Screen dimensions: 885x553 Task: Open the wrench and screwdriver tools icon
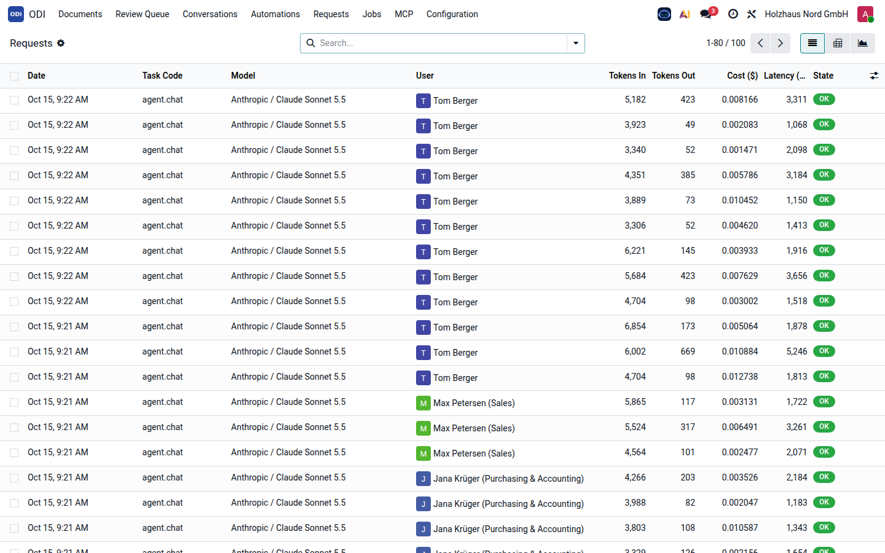[x=752, y=14]
